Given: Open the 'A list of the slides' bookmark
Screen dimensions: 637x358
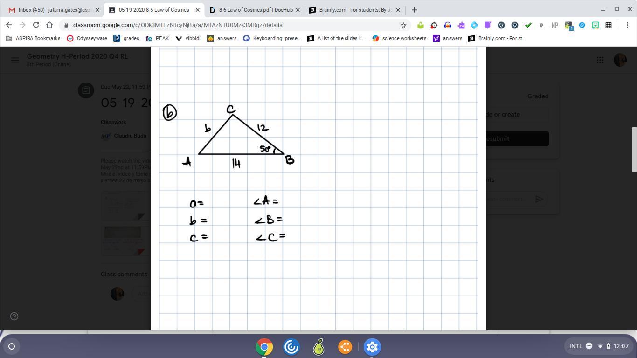Looking at the screenshot, I should (336, 38).
